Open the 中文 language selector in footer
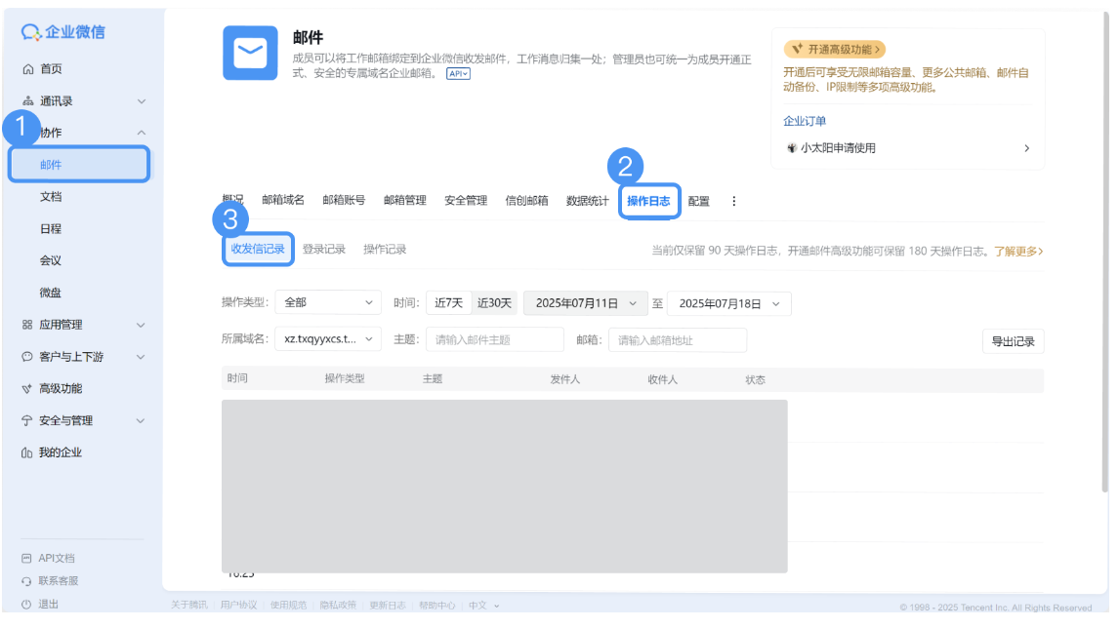Viewport: 1119px width, 628px height. coord(484,606)
